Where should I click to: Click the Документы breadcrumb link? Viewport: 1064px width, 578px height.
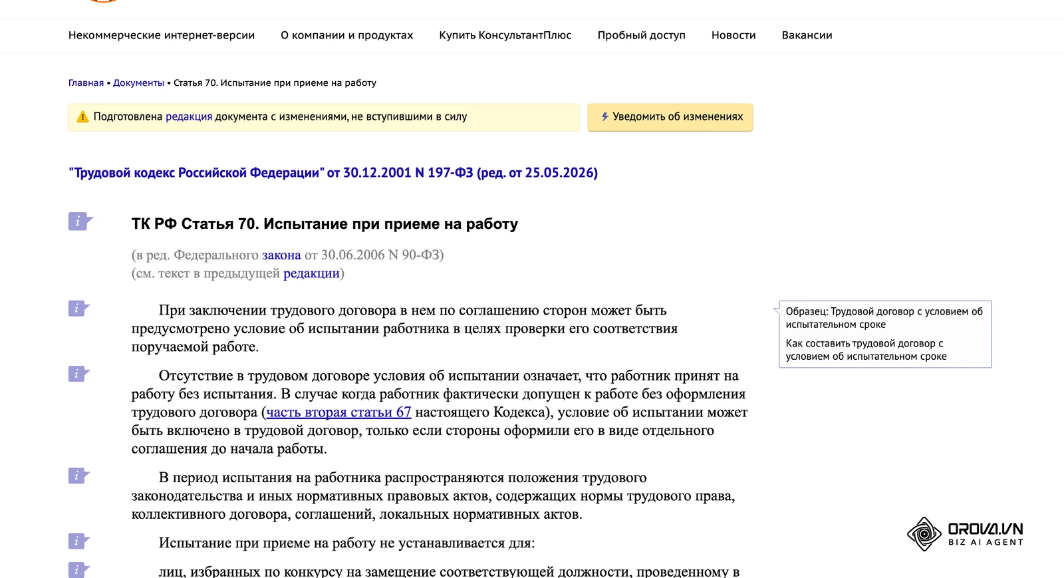(138, 83)
